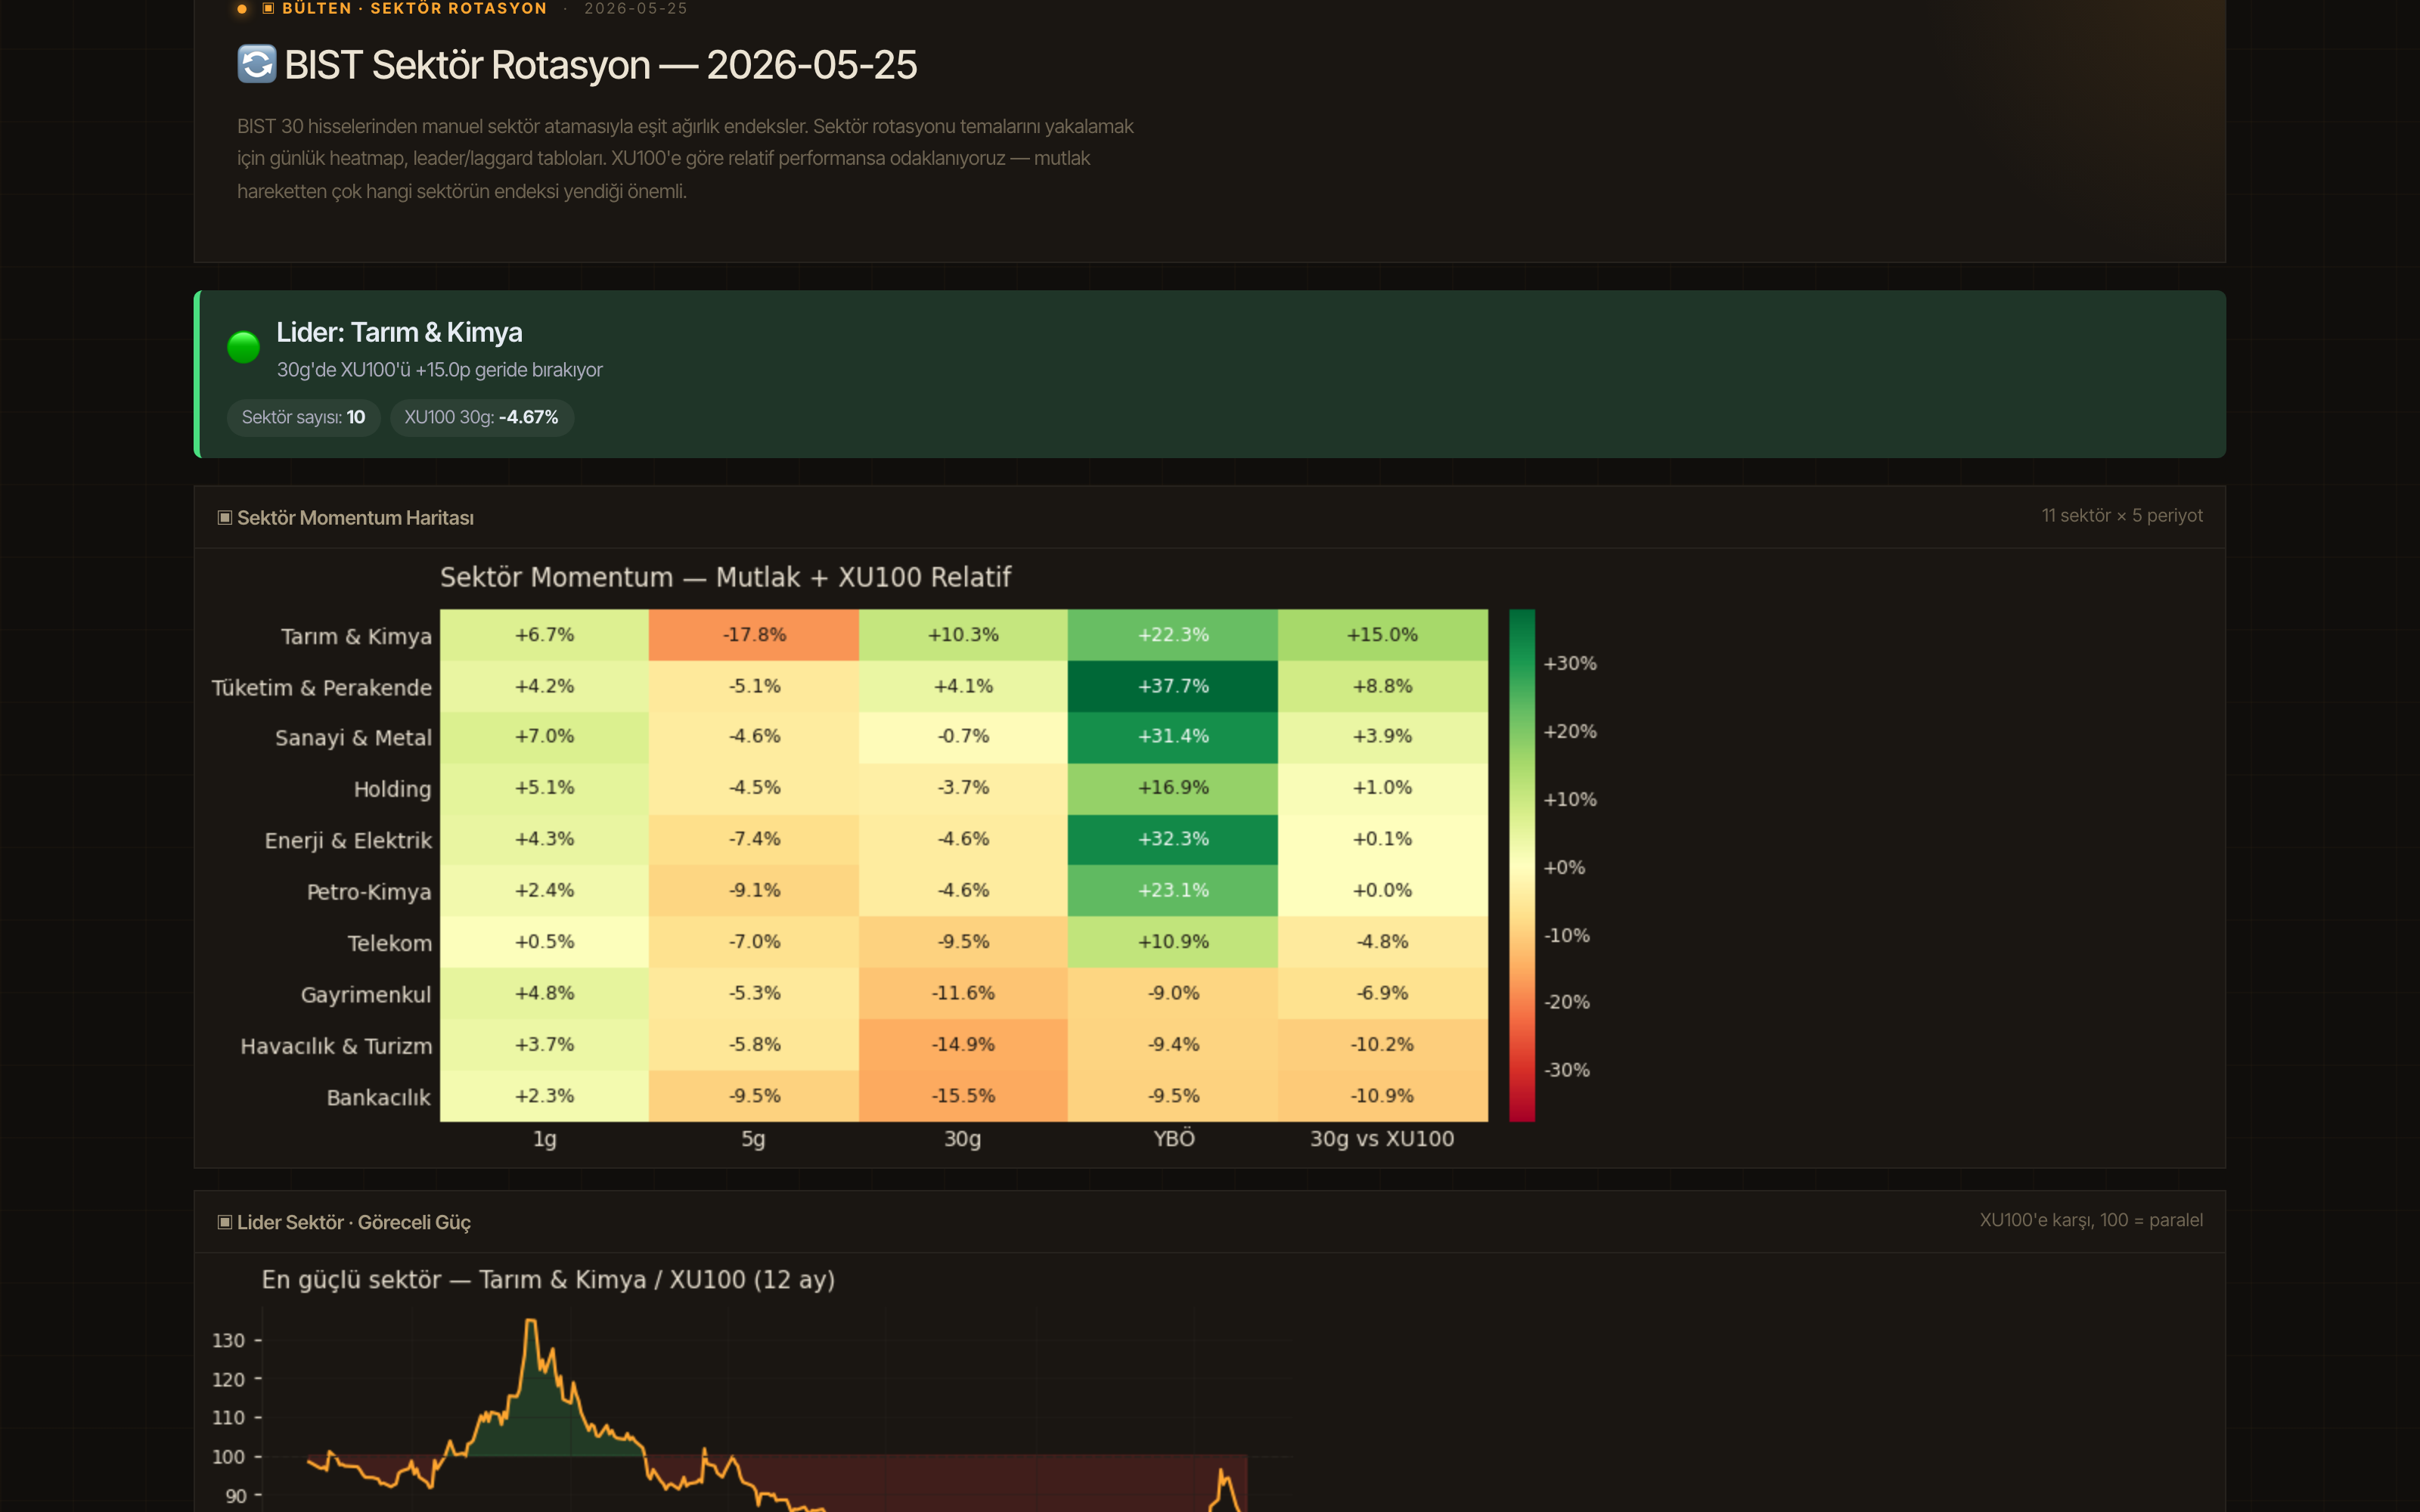Viewport: 2420px width, 1512px height.
Task: Click the -11.6% cell in Gayrimenkul row
Action: click(x=963, y=993)
